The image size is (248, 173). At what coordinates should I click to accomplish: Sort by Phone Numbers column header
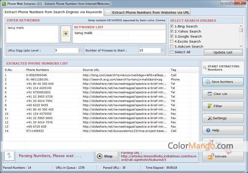click(37, 70)
